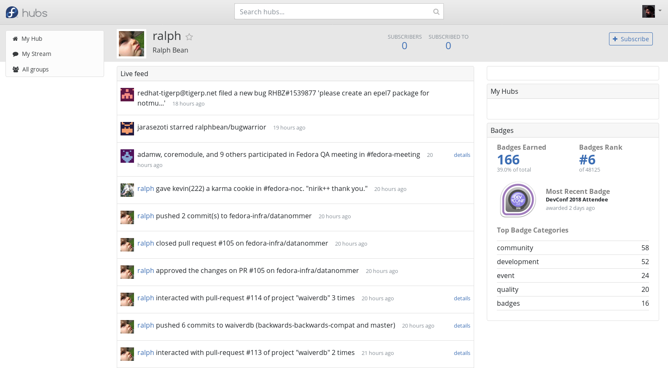The height and width of the screenshot is (368, 668).
Task: Click ralph link in karma cookie entry
Action: coord(146,189)
